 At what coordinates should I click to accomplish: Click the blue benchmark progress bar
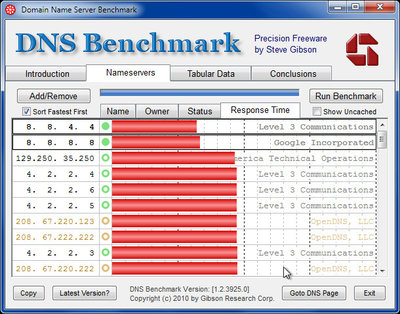point(199,93)
